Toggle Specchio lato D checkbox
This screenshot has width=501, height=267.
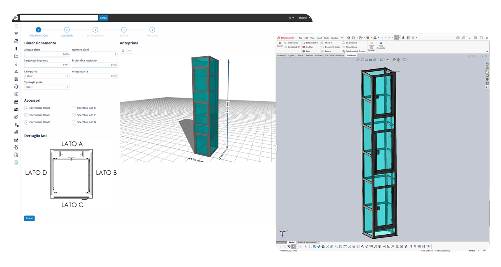(74, 122)
